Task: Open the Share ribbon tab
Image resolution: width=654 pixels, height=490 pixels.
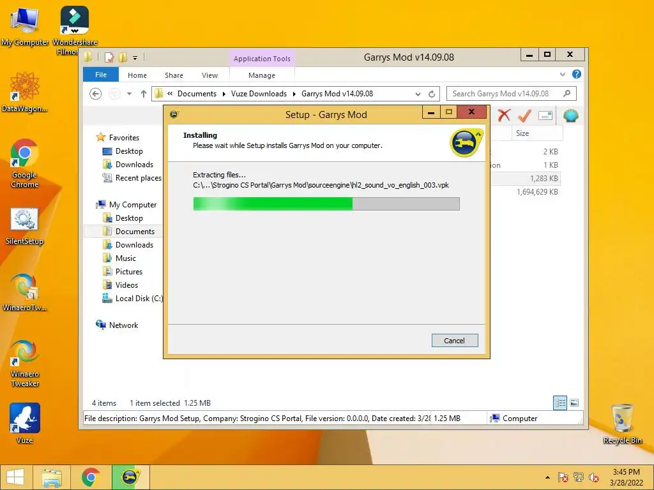Action: [174, 75]
